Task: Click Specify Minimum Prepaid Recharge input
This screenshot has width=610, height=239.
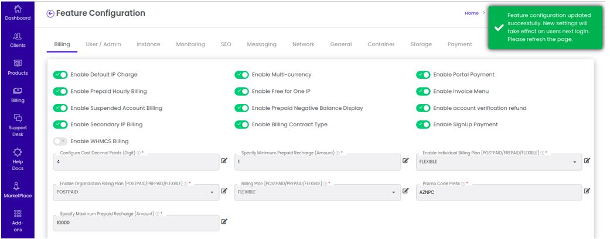Action: [318, 162]
